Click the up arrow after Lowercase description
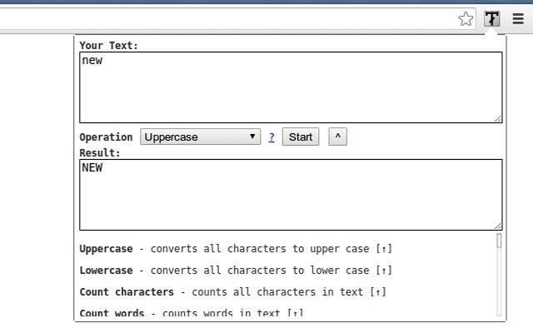533x333 pixels. point(384,271)
